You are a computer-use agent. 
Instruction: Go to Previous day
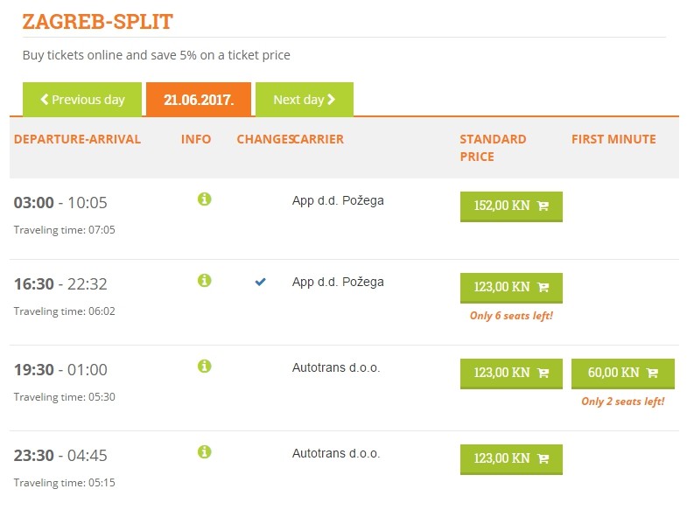82,100
